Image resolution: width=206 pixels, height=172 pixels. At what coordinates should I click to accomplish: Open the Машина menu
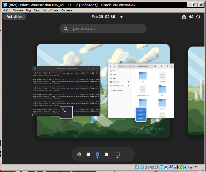point(18,10)
